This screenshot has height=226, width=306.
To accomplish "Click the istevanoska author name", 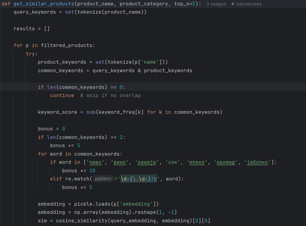I will 248,4.
